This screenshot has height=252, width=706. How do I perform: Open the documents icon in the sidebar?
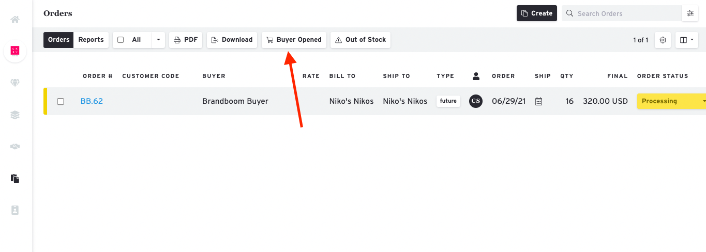[x=15, y=179]
